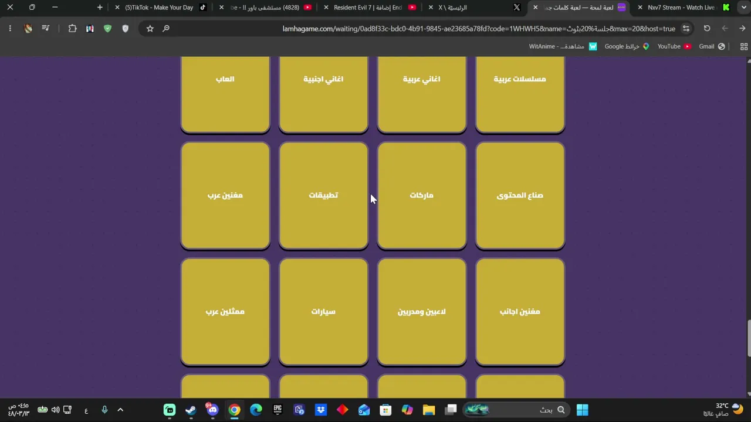This screenshot has width=751, height=422.
Task: Open Epic Games Launcher from the taskbar
Action: point(278,410)
